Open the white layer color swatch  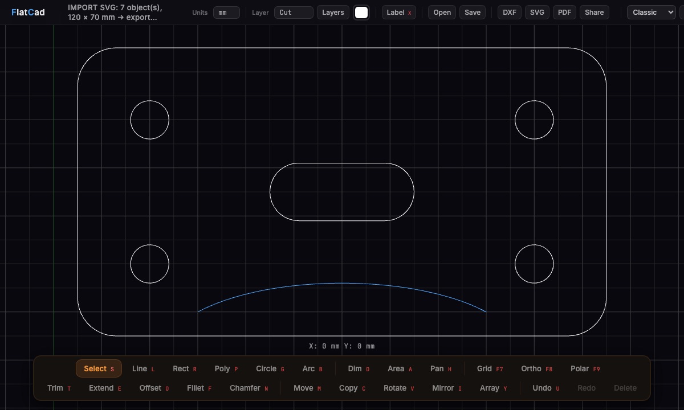[x=361, y=13]
